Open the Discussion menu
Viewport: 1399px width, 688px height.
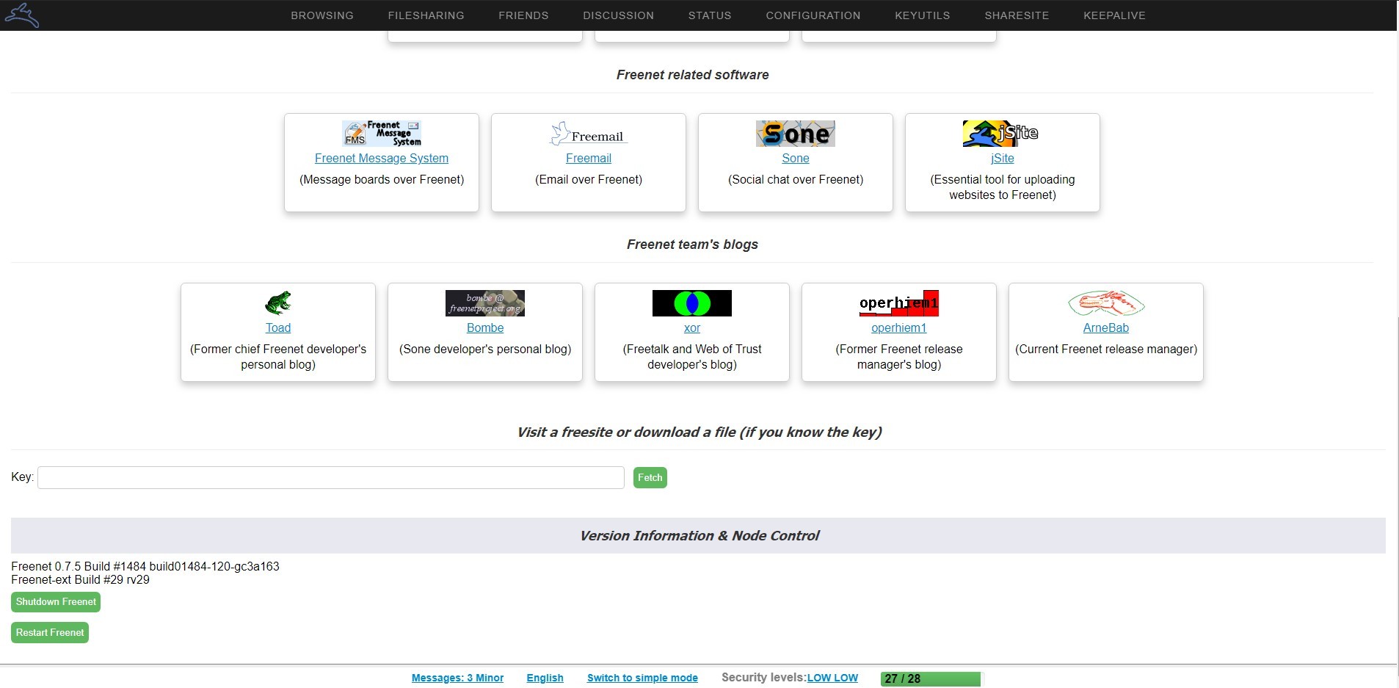coord(619,15)
